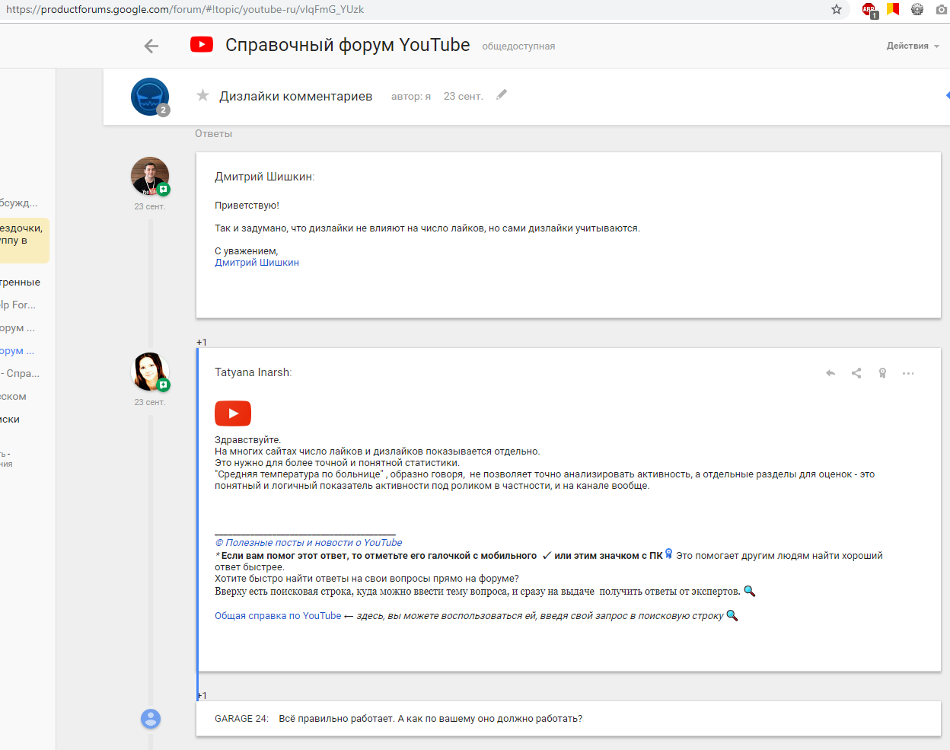The width and height of the screenshot is (950, 750).
Task: Open Tatyana Inarsh's profile photo
Action: 150,372
